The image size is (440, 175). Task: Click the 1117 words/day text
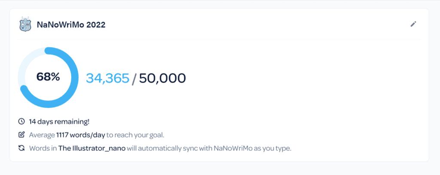80,135
